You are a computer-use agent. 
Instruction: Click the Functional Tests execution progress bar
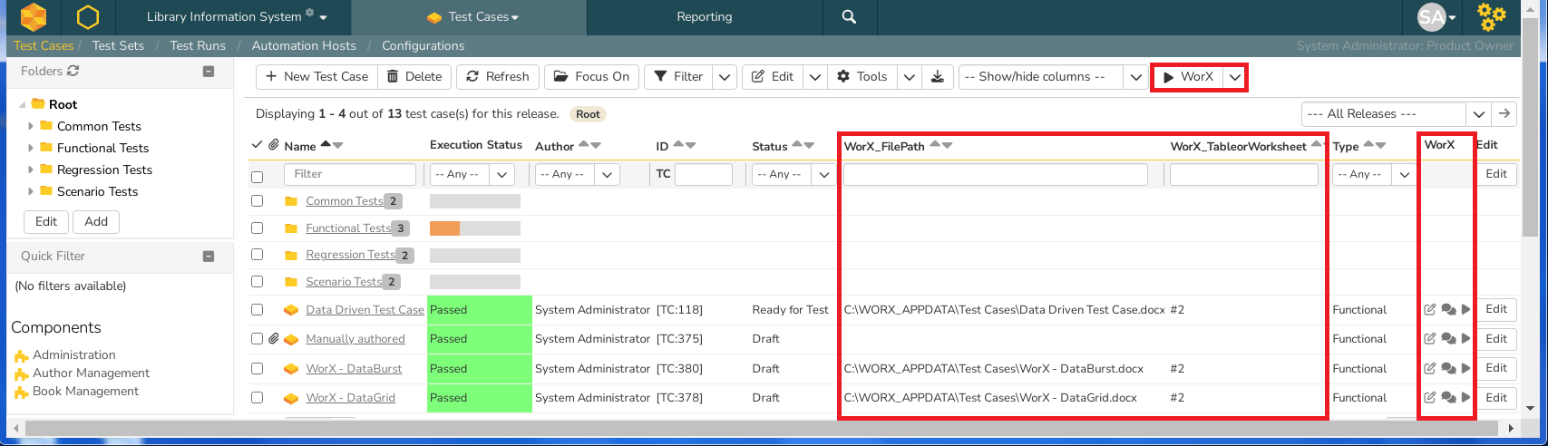click(x=475, y=228)
